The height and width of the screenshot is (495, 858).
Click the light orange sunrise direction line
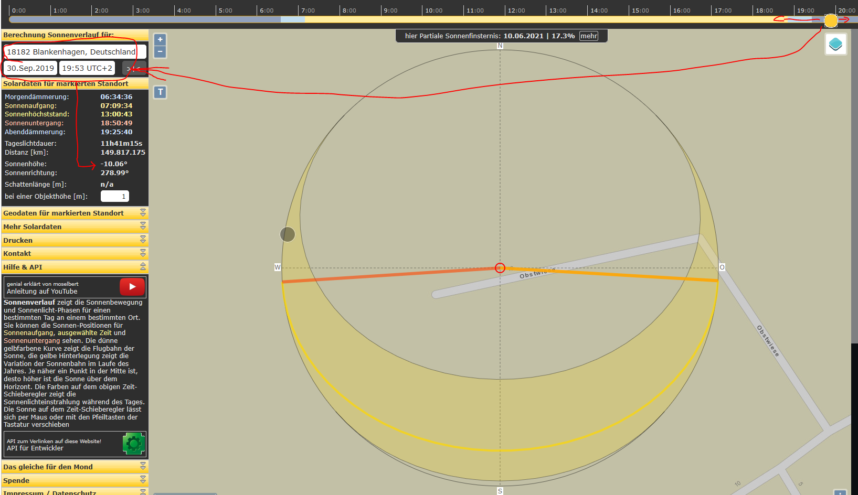coord(609,274)
